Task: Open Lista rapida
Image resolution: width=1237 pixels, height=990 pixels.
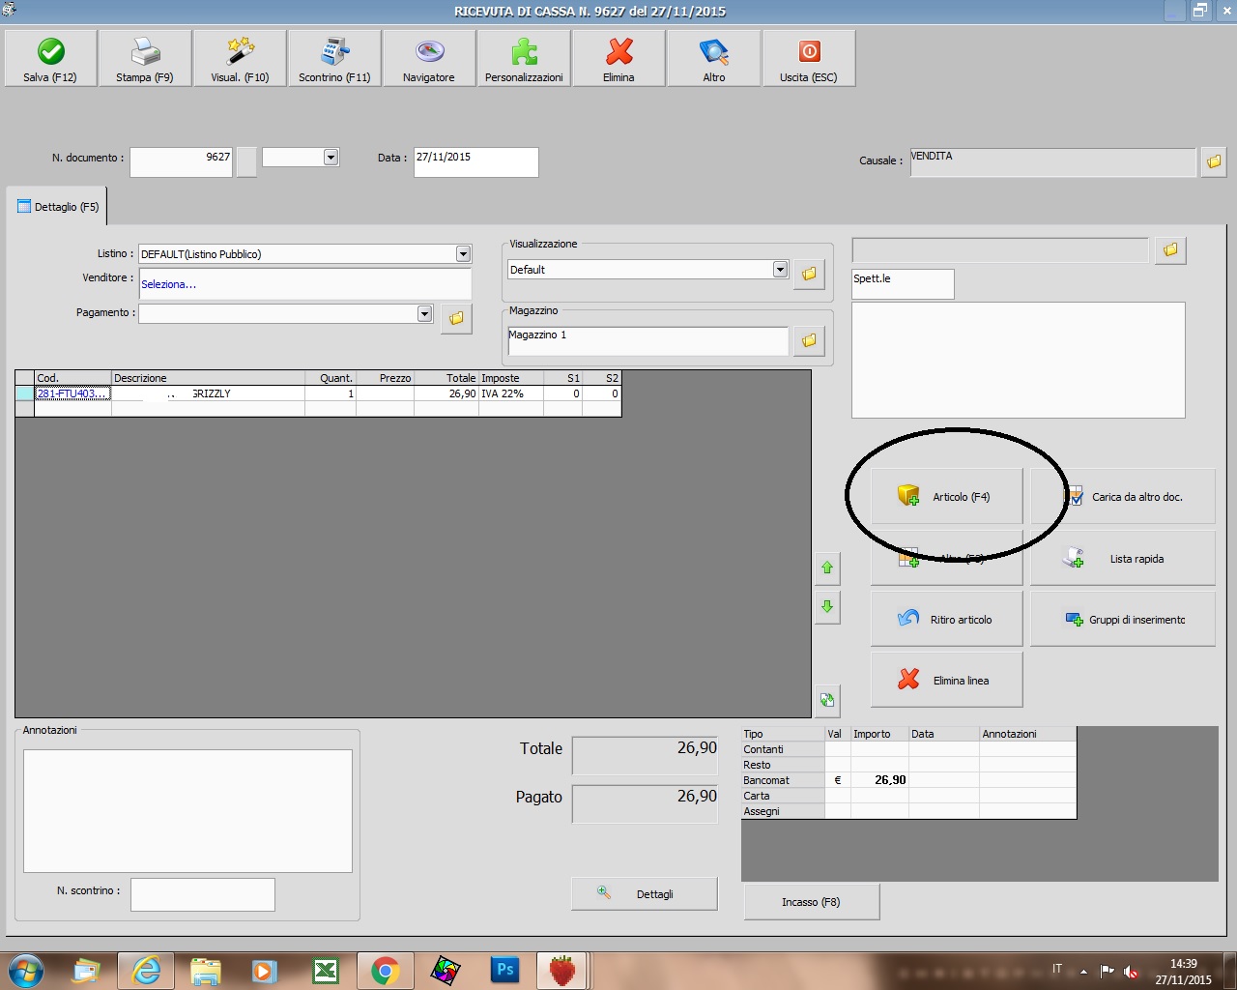Action: point(1123,559)
